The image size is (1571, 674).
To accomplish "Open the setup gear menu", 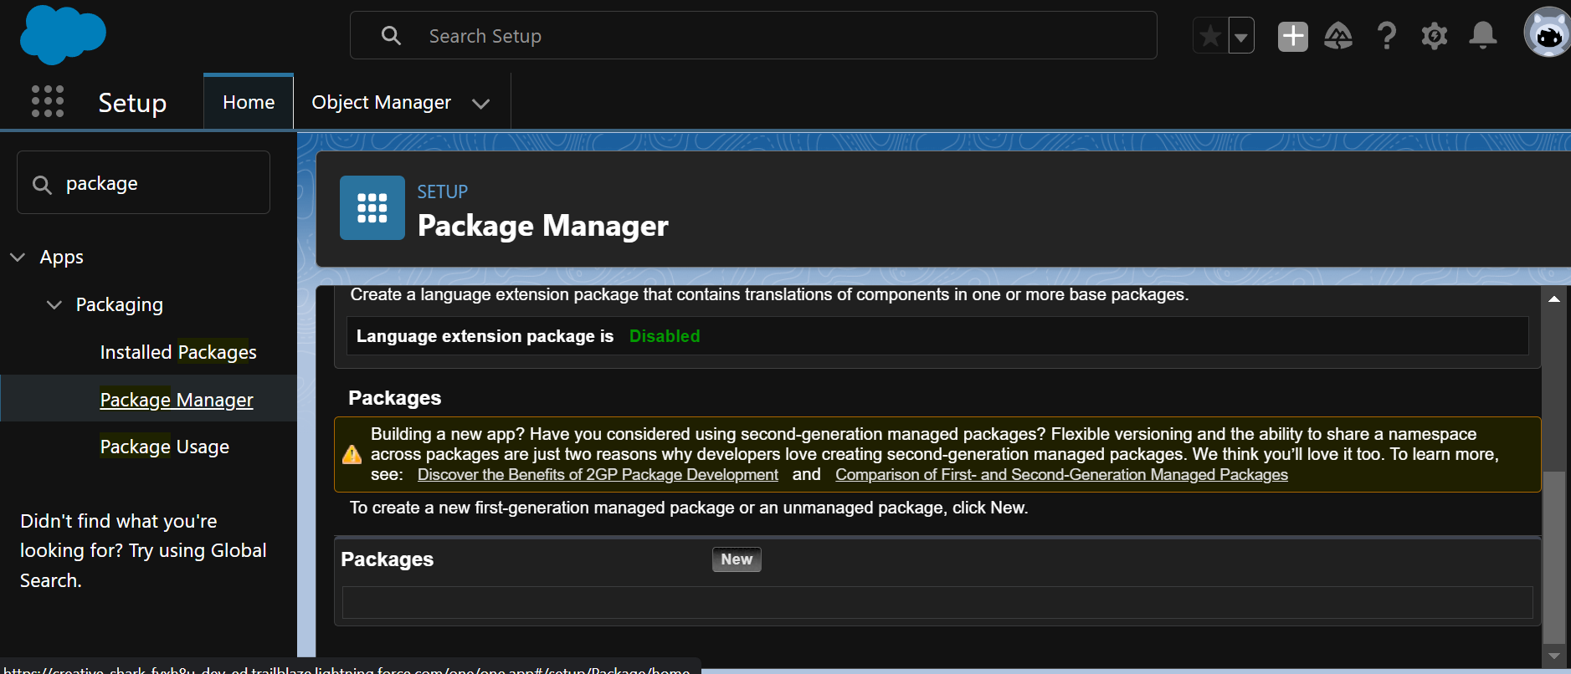I will (x=1434, y=36).
